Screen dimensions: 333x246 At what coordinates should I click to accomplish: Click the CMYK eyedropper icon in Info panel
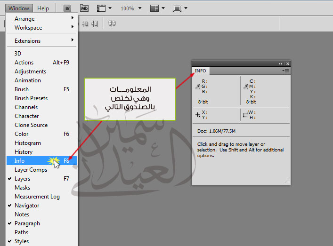click(x=246, y=87)
